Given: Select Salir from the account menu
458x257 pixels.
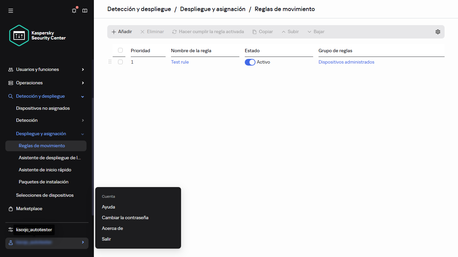Looking at the screenshot, I should tap(106, 239).
